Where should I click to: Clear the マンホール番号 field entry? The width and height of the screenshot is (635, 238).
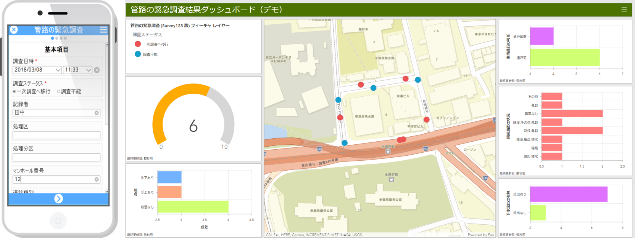[97, 179]
